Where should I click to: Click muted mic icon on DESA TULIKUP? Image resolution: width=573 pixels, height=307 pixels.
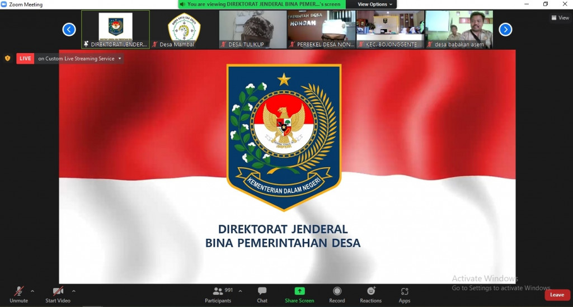(x=223, y=44)
